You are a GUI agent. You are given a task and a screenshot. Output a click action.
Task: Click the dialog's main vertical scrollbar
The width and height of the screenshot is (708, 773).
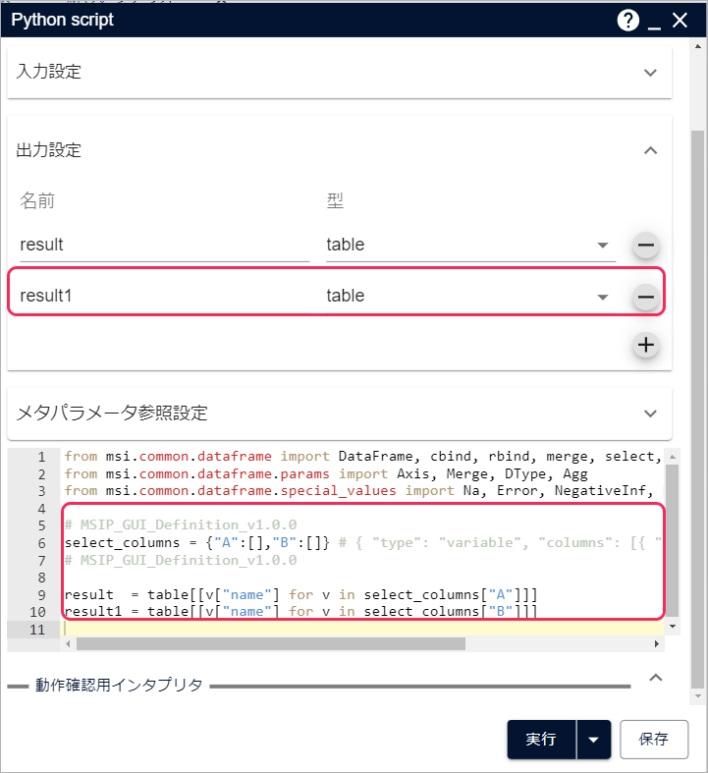697,410
